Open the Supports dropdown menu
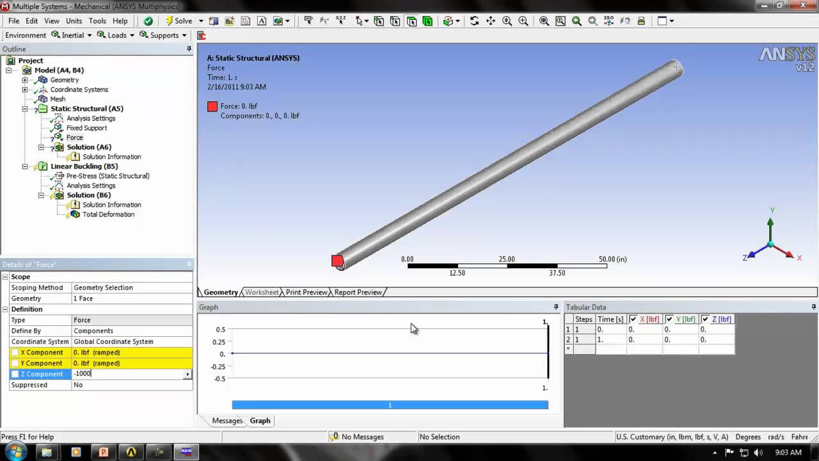 pos(163,35)
